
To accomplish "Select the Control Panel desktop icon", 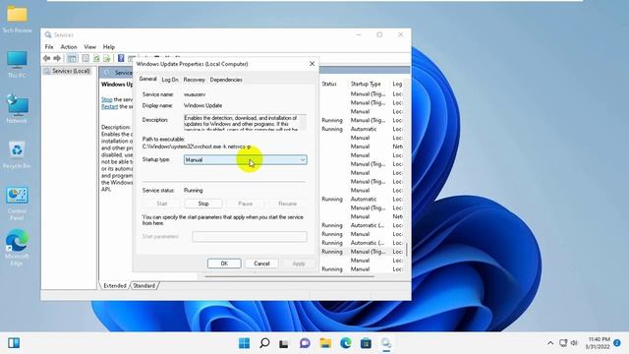I will [17, 204].
